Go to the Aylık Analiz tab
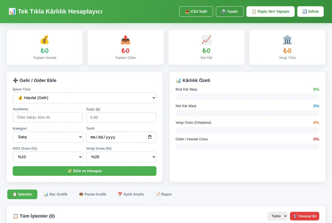332x223 pixels. [x=131, y=194]
